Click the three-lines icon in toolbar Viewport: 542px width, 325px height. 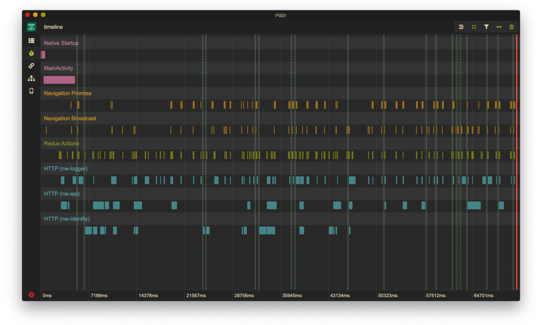(461, 27)
